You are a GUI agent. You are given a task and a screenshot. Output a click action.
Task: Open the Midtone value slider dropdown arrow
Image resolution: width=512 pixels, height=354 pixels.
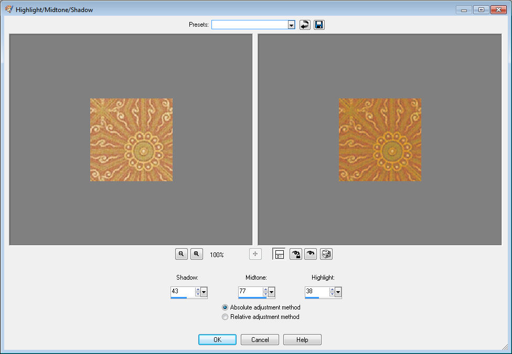(271, 292)
